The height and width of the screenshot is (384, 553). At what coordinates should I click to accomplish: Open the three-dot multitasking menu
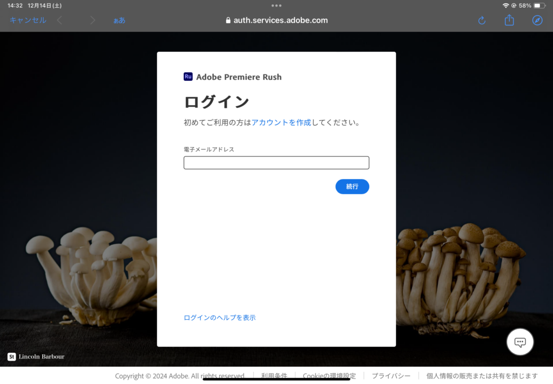click(276, 5)
